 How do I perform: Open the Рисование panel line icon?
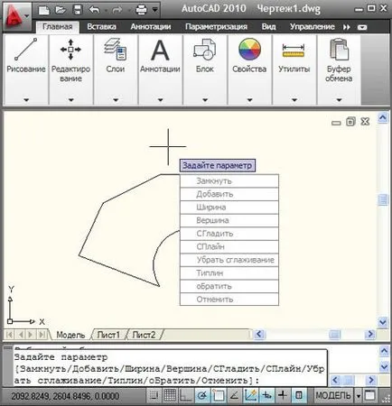click(26, 49)
